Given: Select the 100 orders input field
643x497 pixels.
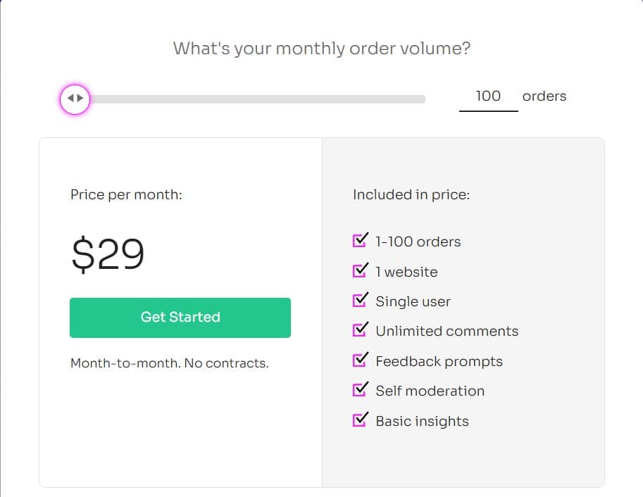Looking at the screenshot, I should [x=488, y=96].
